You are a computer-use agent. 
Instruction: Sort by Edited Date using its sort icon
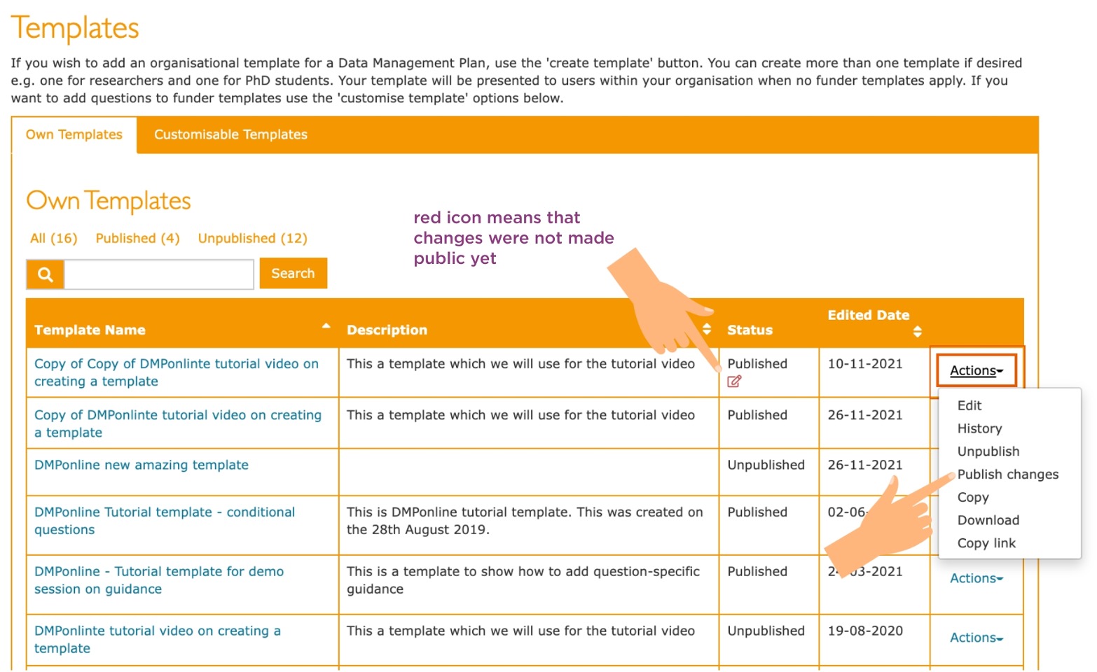coord(918,331)
